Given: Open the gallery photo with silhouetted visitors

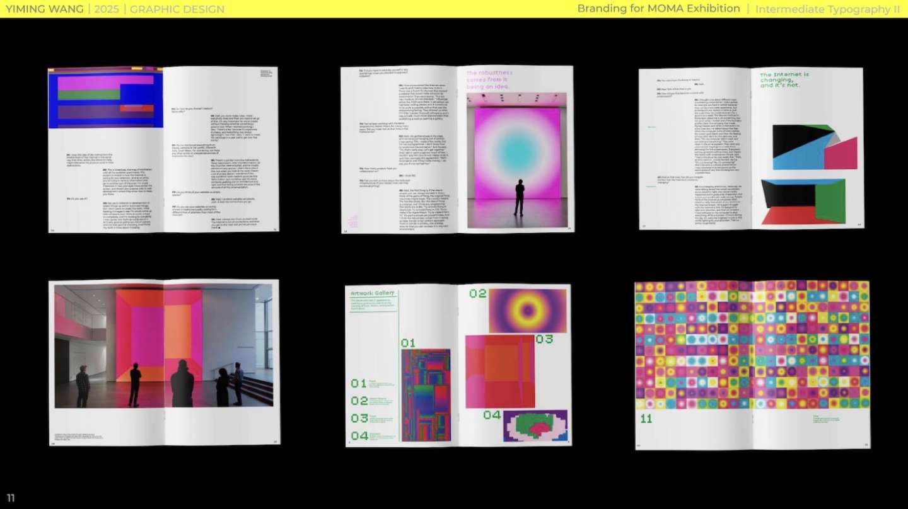Looking at the screenshot, I should click(164, 346).
